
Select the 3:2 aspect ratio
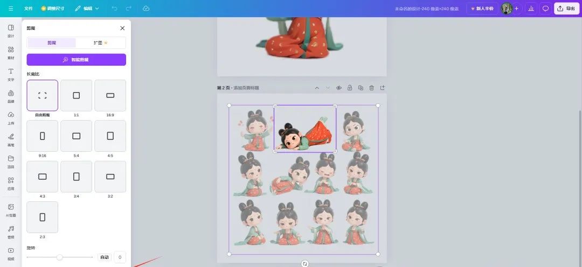[x=110, y=177]
